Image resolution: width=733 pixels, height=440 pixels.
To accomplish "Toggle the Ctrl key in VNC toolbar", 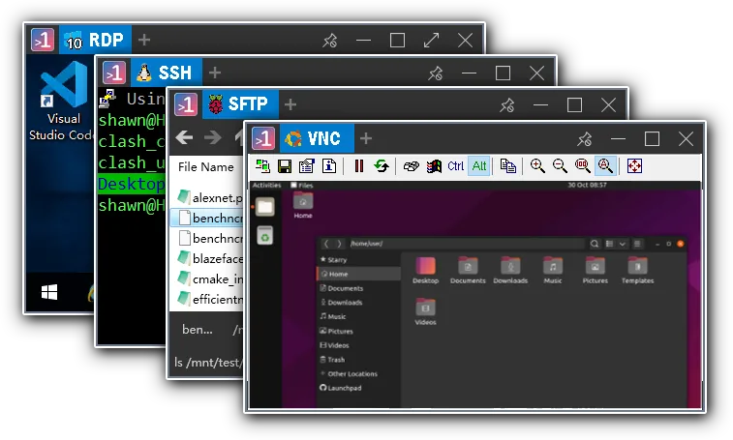I will pyautogui.click(x=456, y=165).
